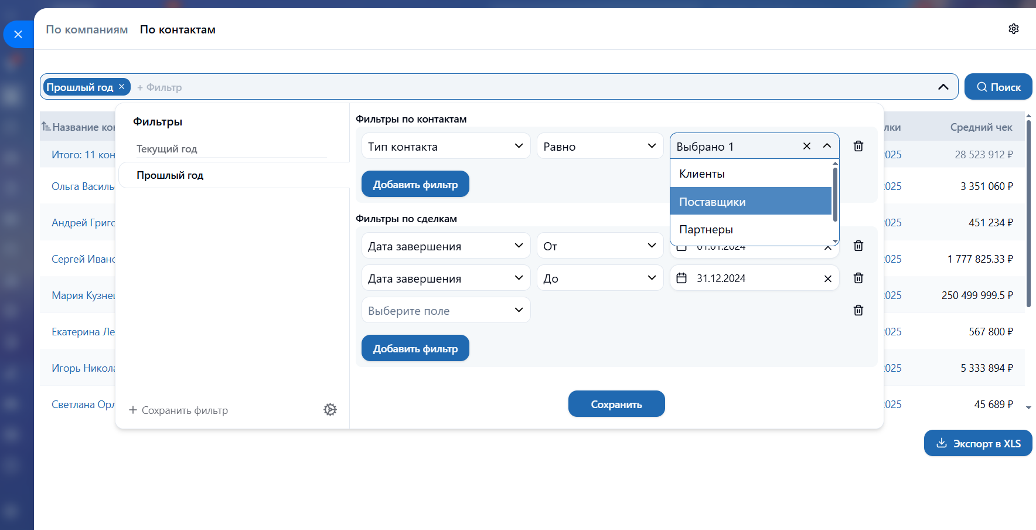1036x530 pixels.
Task: Open the Тип контакта field dropdown
Action: click(445, 146)
